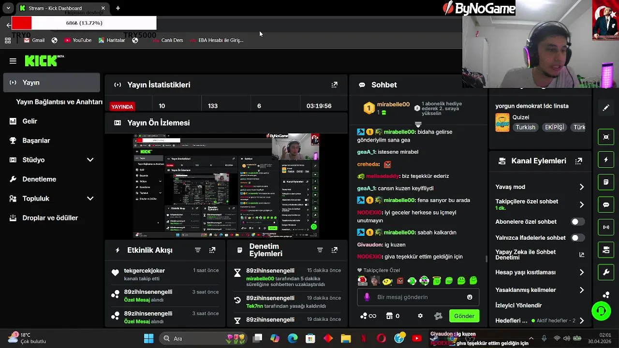
Task: Click the shop icon showing 0 below chat
Action: [393, 316]
